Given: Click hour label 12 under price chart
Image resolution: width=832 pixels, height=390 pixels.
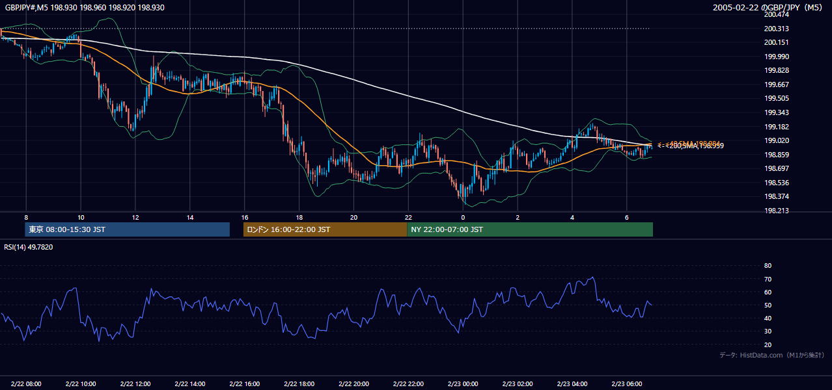Looking at the screenshot, I should pyautogui.click(x=135, y=217).
